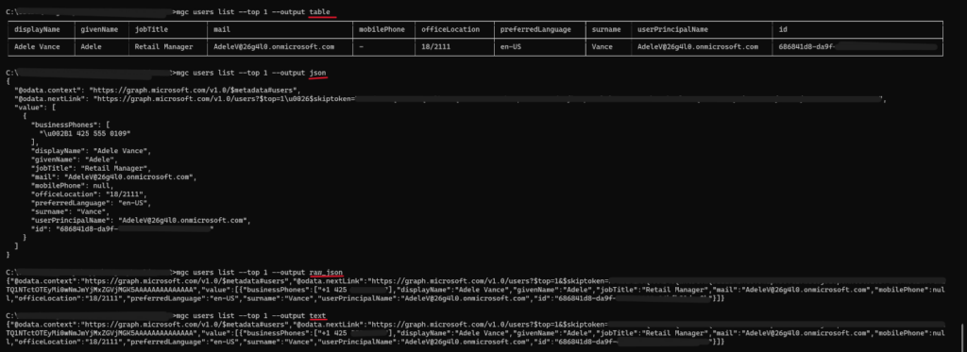Screen dimensions: 967x352
Task: Click the underlined 'text' output argument
Action: [x=317, y=315]
